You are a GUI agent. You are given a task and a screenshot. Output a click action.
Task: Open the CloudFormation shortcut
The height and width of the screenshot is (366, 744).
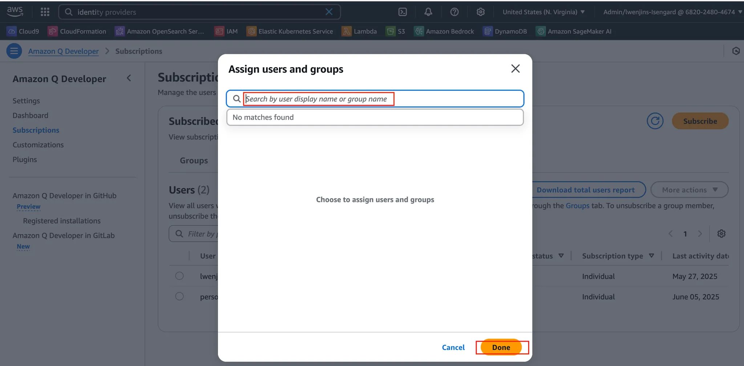coord(77,31)
